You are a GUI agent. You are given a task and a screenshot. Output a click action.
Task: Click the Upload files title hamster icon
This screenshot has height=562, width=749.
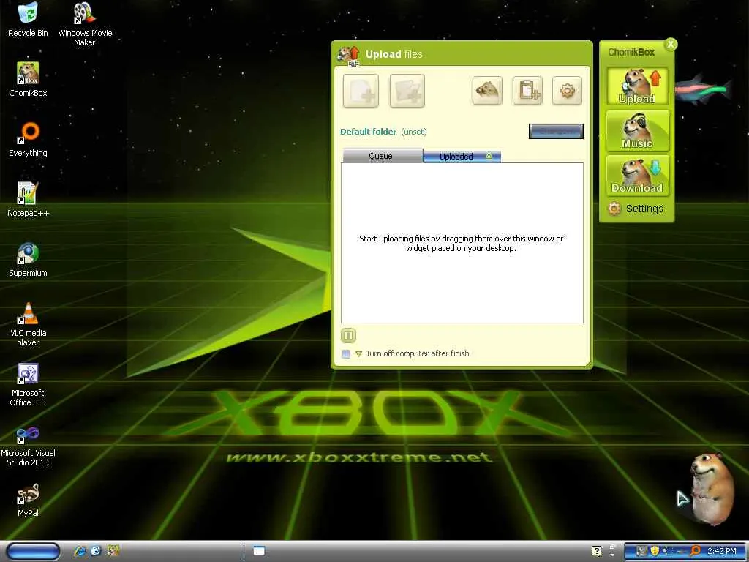pyautogui.click(x=348, y=54)
